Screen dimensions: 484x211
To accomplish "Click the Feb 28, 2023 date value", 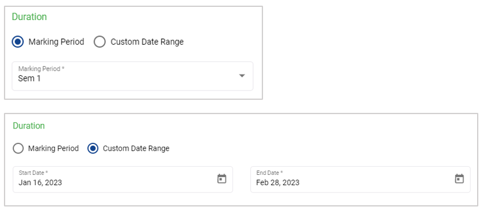I will 278,183.
